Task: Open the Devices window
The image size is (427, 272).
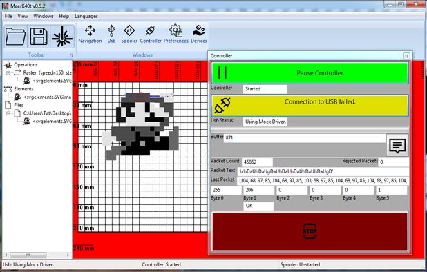Action: pyautogui.click(x=199, y=35)
